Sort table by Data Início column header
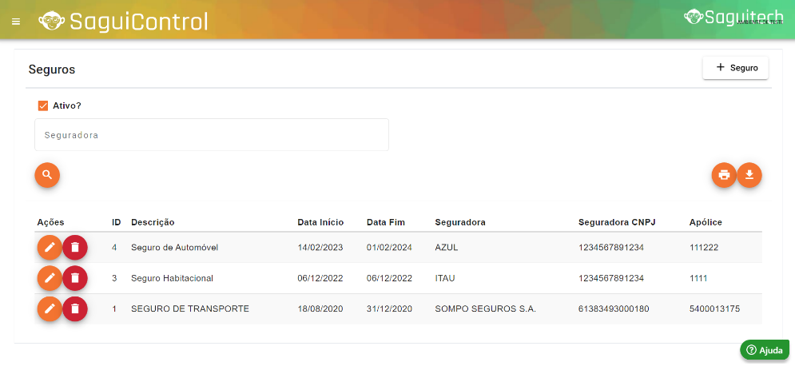The width and height of the screenshot is (795, 366). click(x=320, y=221)
